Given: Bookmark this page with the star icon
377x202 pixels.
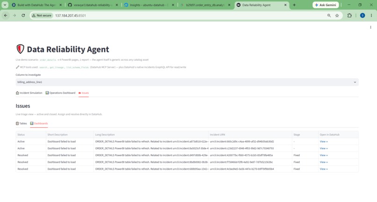Looking at the screenshot, I should 337,15.
